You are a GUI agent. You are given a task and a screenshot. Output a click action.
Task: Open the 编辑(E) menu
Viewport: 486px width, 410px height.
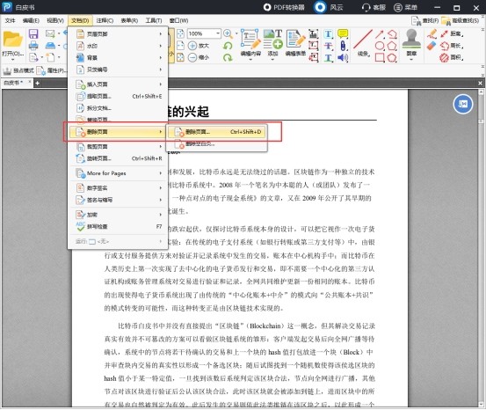click(31, 20)
